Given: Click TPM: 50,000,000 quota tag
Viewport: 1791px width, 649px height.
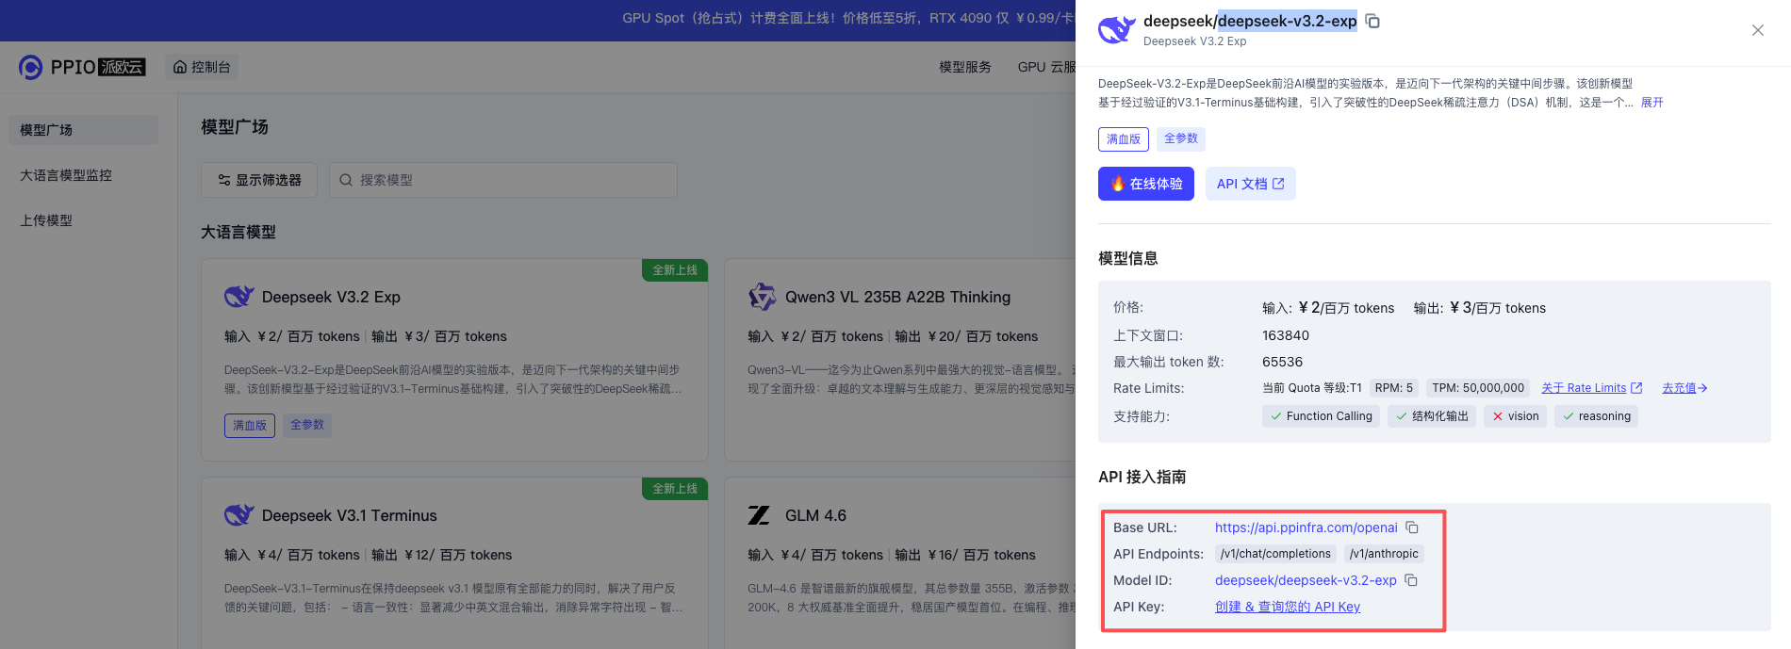Looking at the screenshot, I should pos(1478,388).
